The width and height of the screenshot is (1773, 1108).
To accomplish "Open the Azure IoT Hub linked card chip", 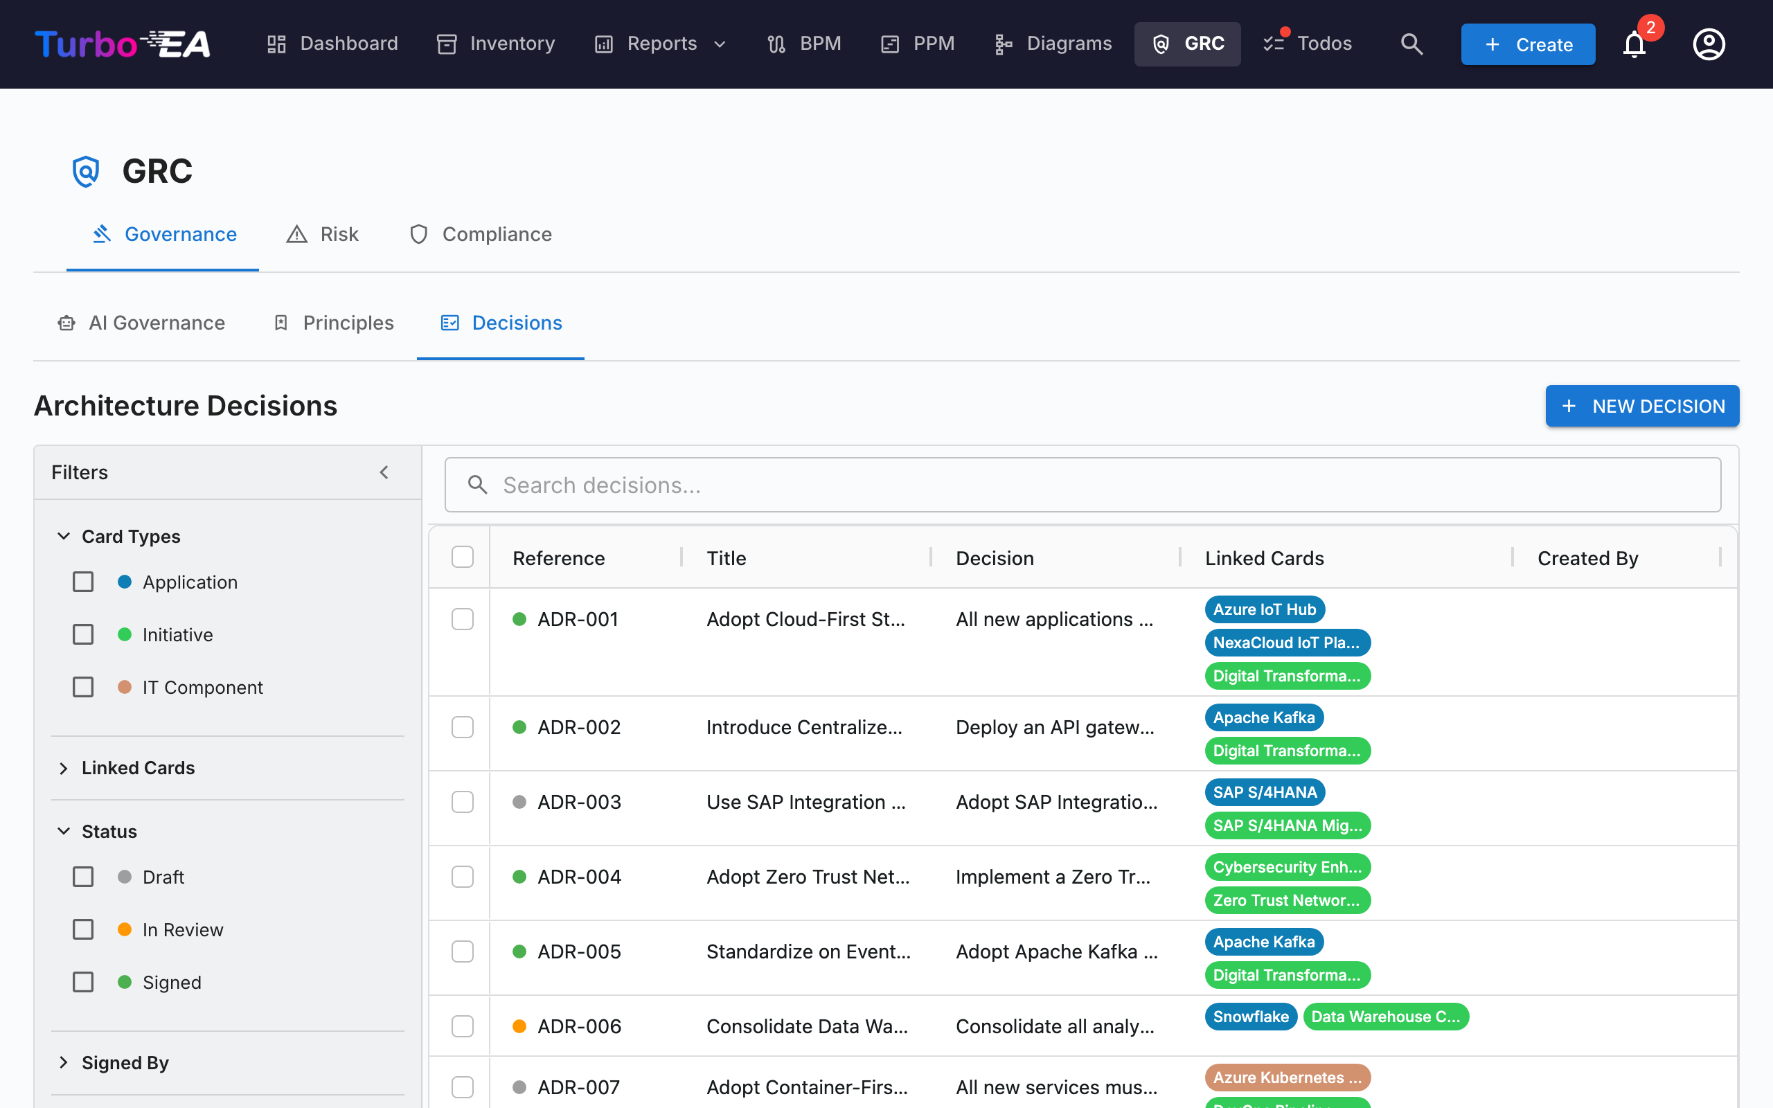I will pos(1265,609).
